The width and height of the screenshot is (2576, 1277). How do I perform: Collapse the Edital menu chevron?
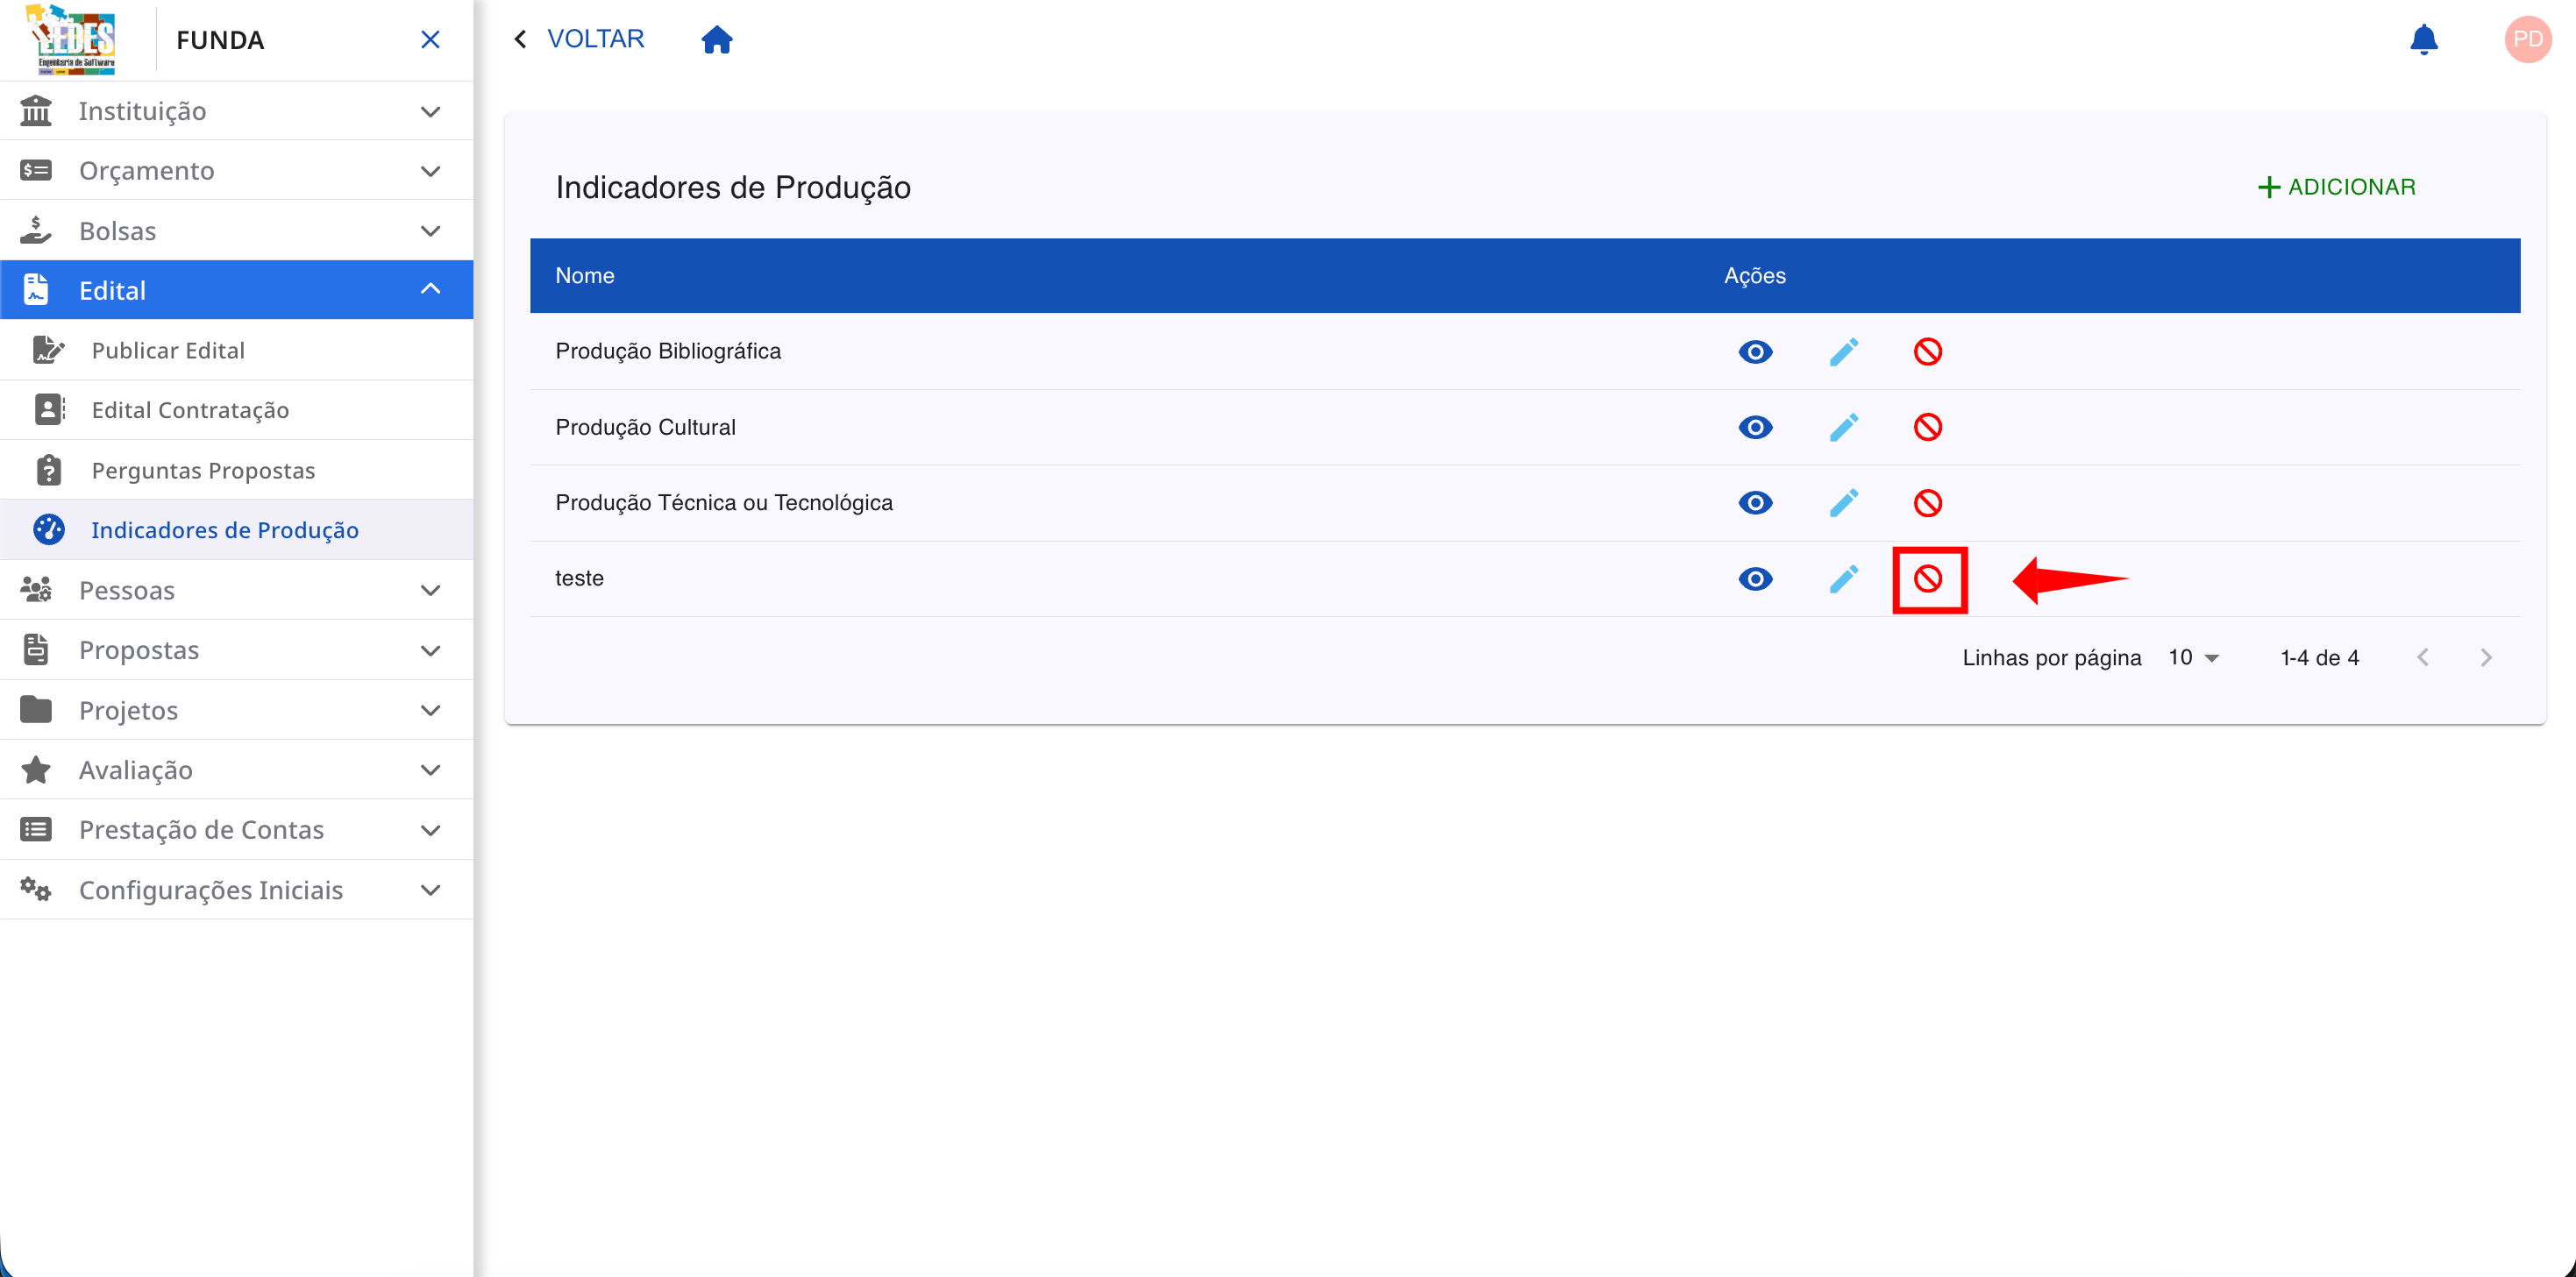(430, 289)
